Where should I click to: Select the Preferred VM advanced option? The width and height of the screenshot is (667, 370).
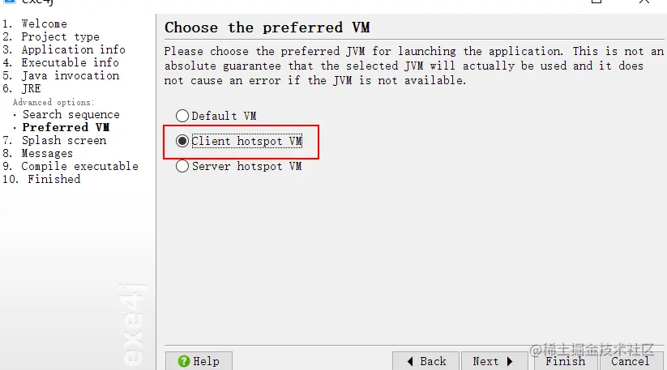66,127
